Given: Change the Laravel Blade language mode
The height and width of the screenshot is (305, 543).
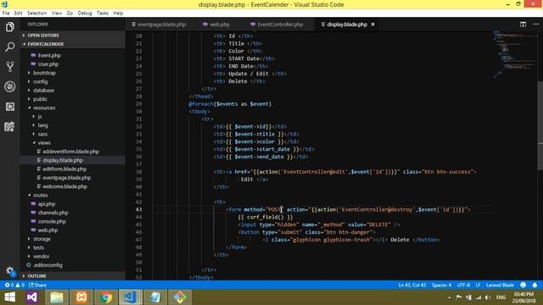Looking at the screenshot, I should [x=500, y=285].
